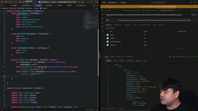Select the Visualize response view
The width and height of the screenshot is (198, 111).
130,61
